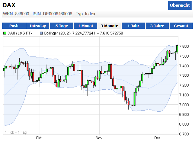Click the blue Bollinger legend swatch
Image resolution: width=193 pixels, height=141 pixels.
click(x=41, y=33)
